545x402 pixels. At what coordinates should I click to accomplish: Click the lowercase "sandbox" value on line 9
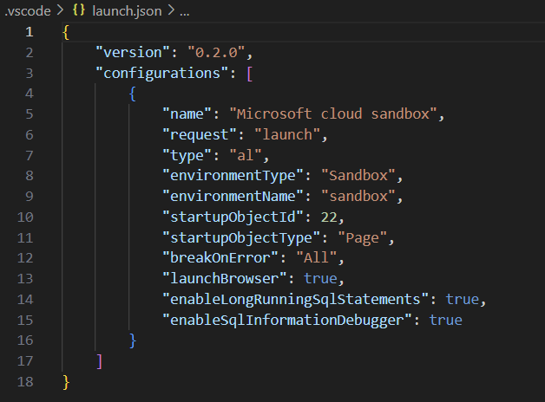pos(358,197)
